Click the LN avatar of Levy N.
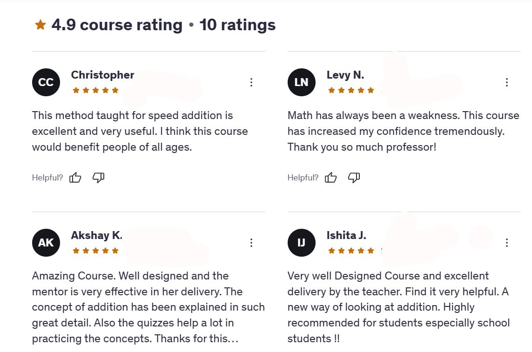This screenshot has height=352, width=532. [301, 82]
